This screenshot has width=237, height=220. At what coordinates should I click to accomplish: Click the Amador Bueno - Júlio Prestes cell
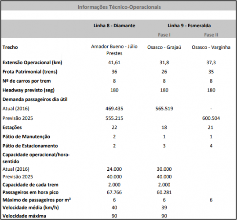pyautogui.click(x=114, y=50)
